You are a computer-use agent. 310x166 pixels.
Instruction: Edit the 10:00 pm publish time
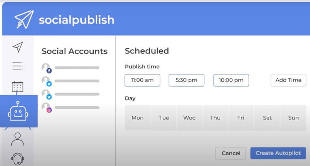[x=231, y=80]
